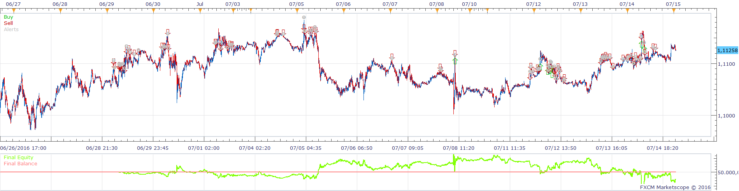Click the orange day marker under Jul
Screen dimensions: 739x191
pos(200,11)
